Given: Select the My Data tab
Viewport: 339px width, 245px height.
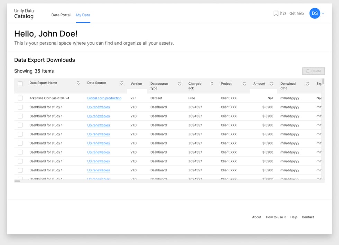Looking at the screenshot, I should tap(83, 15).
